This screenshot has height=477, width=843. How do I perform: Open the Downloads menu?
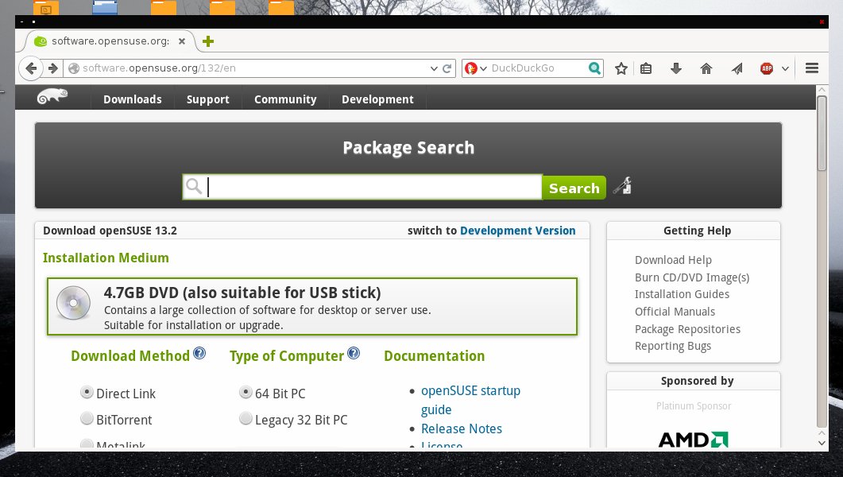tap(132, 99)
